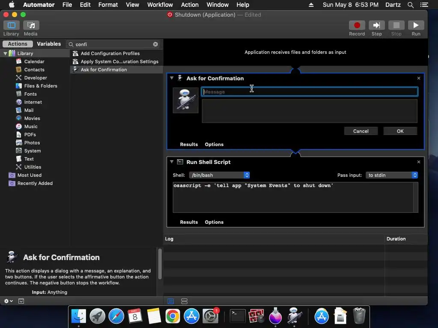438x328 pixels.
Task: Open the Shell /bin/bash dropdown
Action: pyautogui.click(x=219, y=175)
